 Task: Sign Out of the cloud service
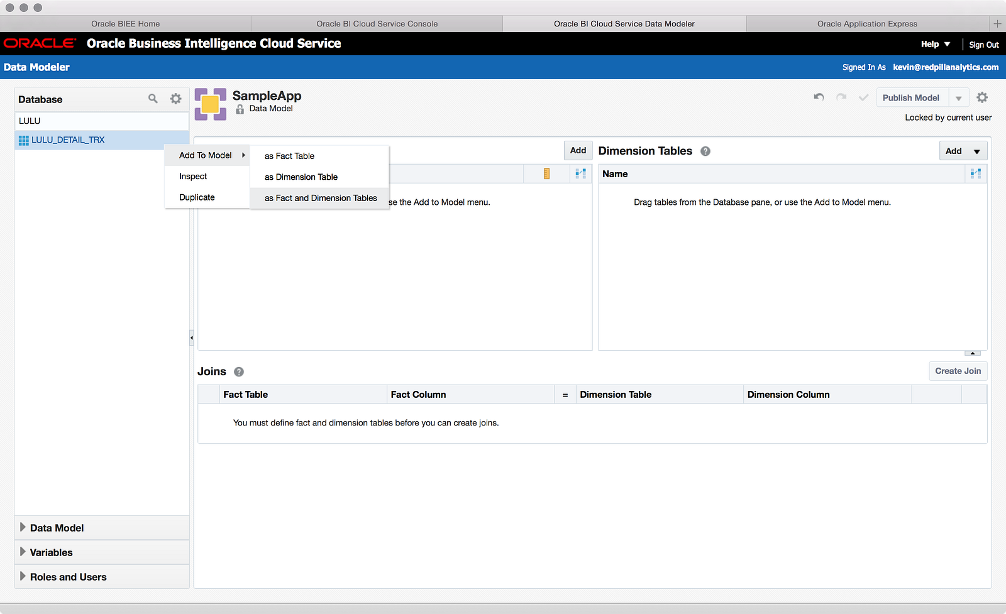pyautogui.click(x=984, y=45)
